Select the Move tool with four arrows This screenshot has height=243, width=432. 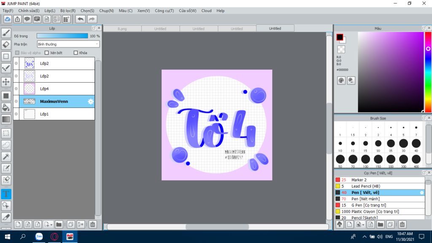[6, 81]
